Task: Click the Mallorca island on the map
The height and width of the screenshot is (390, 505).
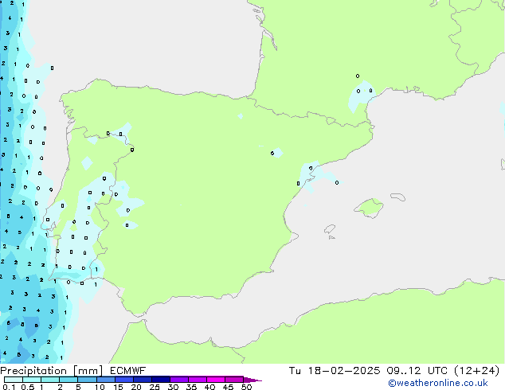Action: click(369, 208)
